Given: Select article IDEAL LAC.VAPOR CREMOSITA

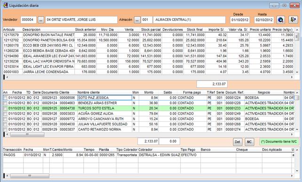Looking at the screenshot, I should click(x=148, y=61).
